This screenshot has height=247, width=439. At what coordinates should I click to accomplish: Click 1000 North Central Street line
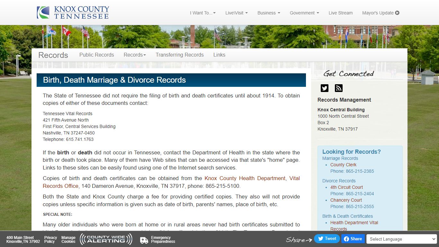click(x=343, y=116)
